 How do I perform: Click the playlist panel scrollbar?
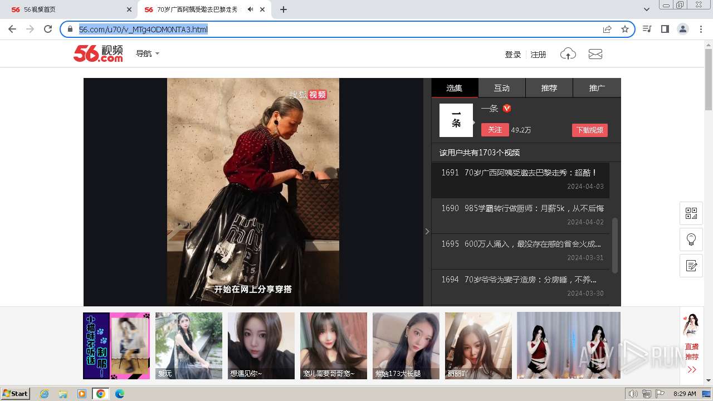pos(615,245)
